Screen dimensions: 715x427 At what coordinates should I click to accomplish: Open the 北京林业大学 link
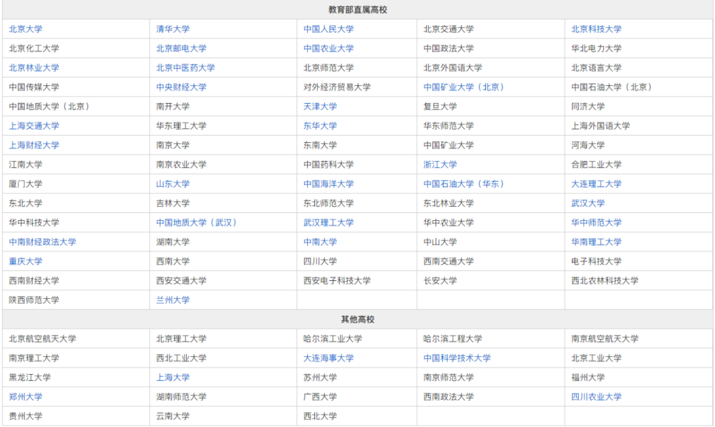click(x=34, y=68)
